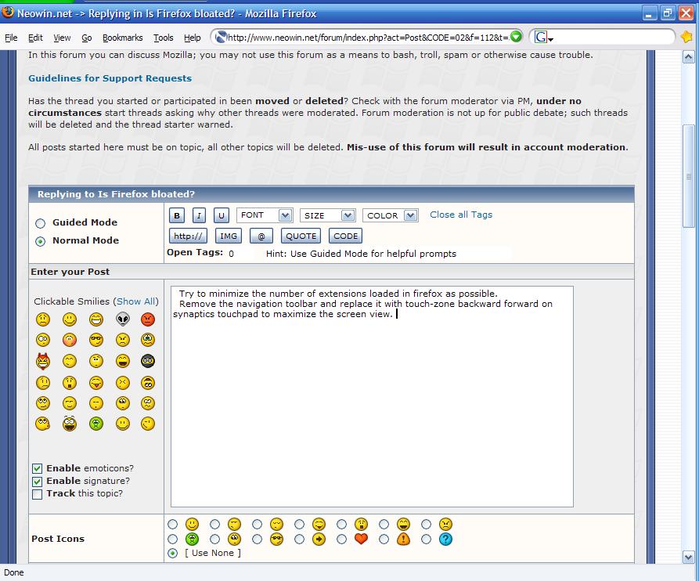Insert the alien smiley
The width and height of the screenshot is (699, 581).
123,319
